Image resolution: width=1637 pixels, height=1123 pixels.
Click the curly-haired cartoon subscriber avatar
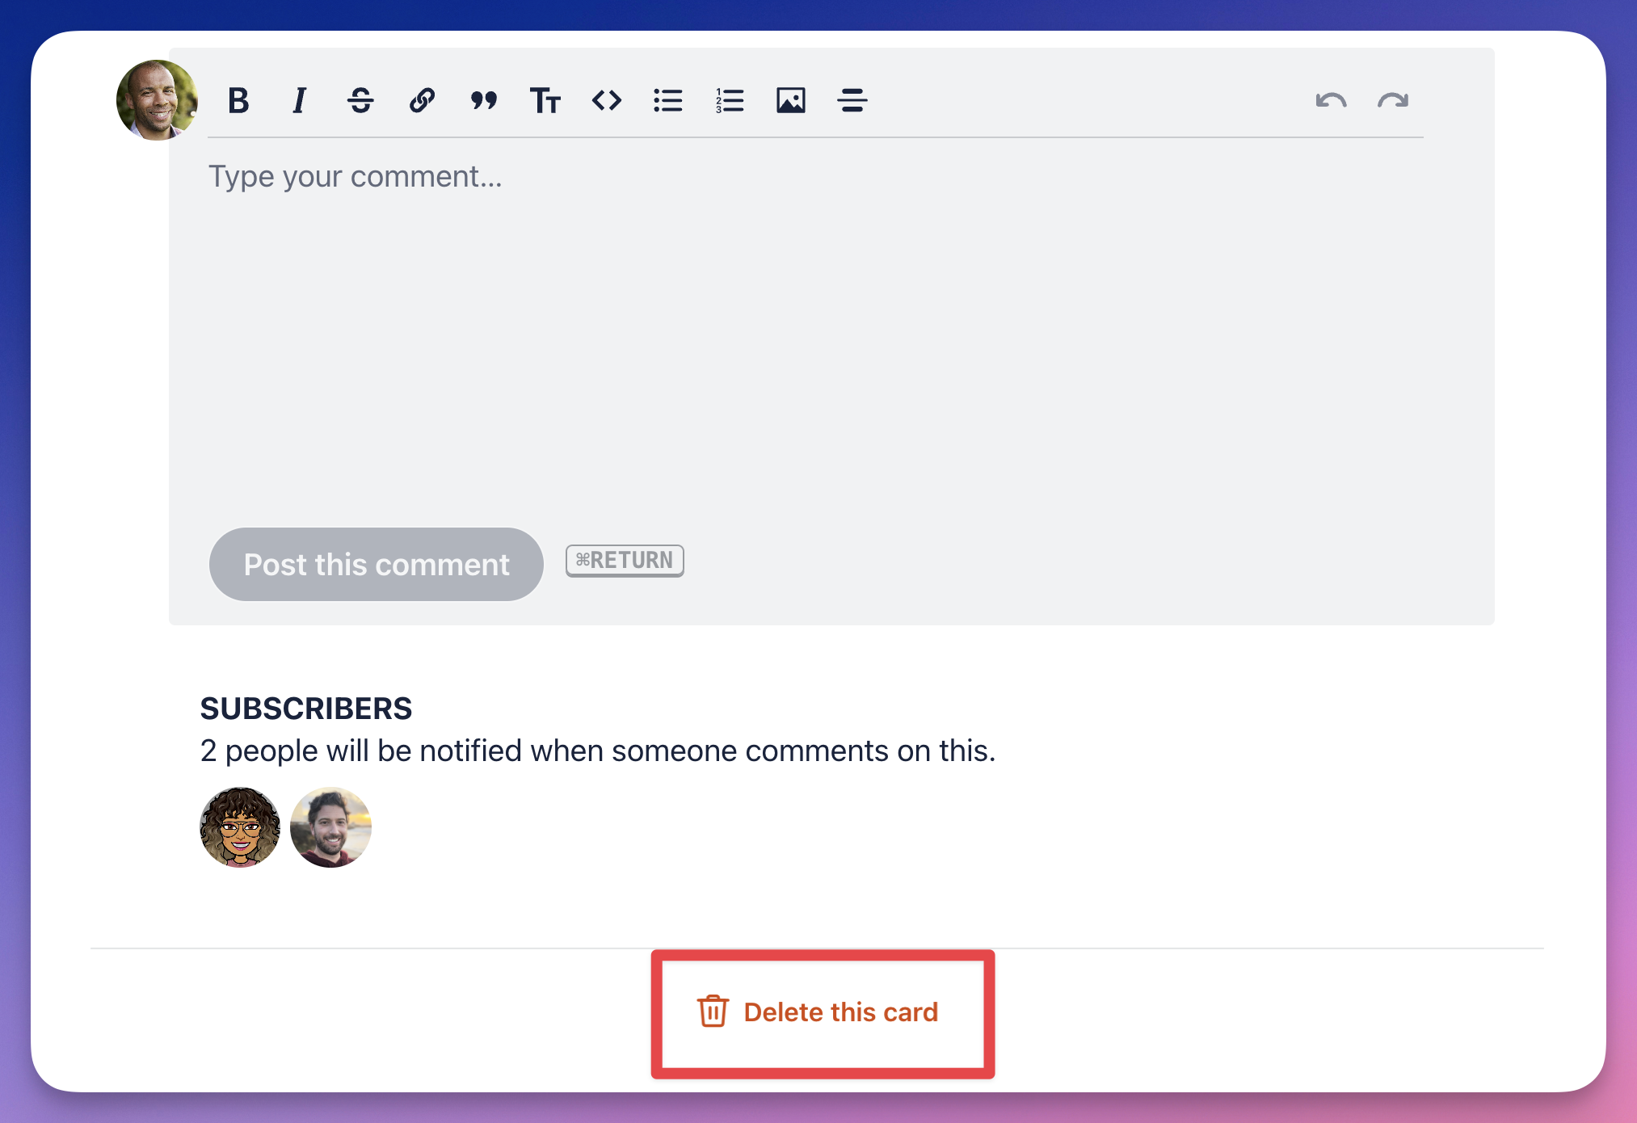(x=240, y=827)
